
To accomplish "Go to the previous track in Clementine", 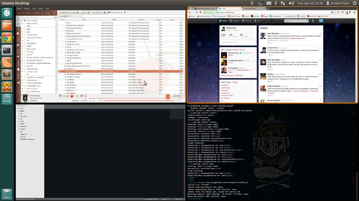I will pyautogui.click(x=64, y=96).
